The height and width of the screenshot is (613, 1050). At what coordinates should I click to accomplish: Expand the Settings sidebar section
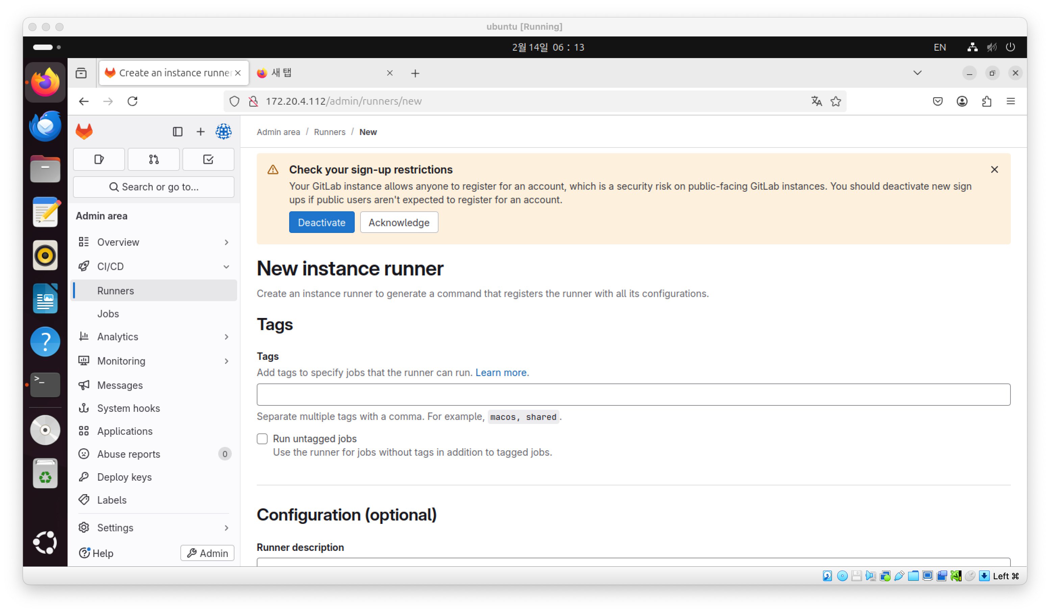154,528
